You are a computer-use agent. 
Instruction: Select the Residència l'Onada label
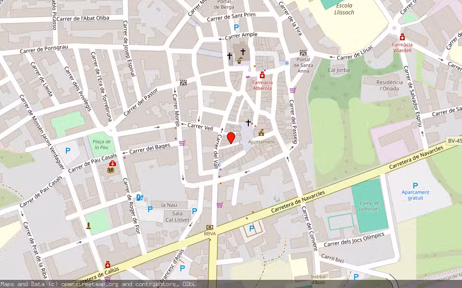(x=389, y=85)
